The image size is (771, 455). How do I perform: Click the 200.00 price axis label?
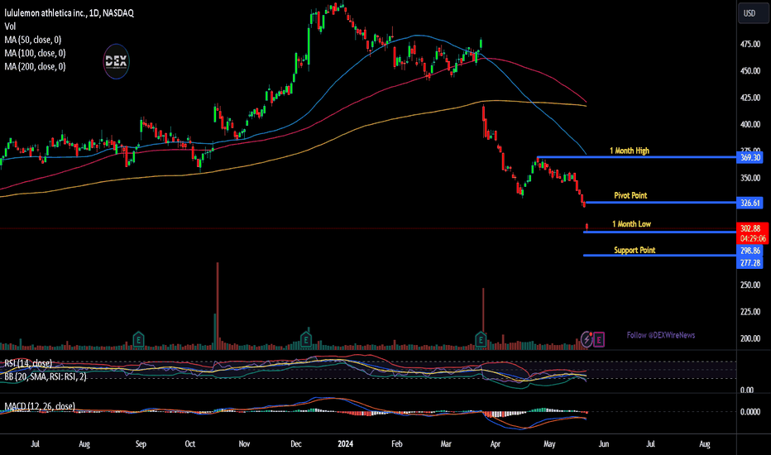point(749,339)
